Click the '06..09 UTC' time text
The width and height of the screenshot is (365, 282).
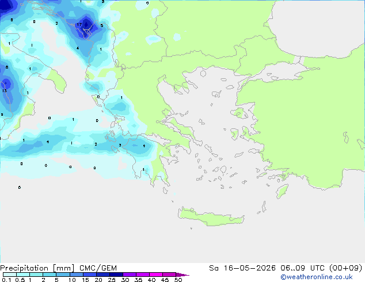coord(302,268)
